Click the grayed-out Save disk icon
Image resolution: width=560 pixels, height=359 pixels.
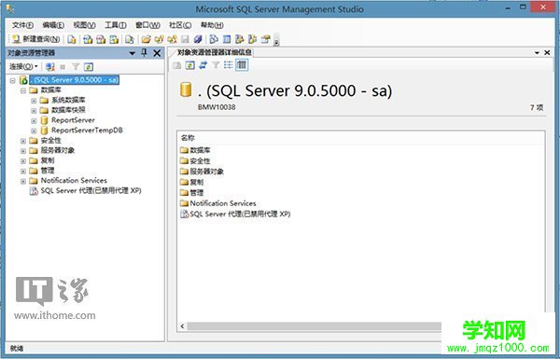click(185, 39)
